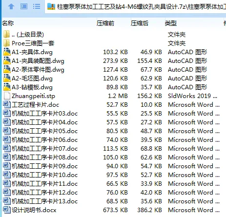
Task: Click the folder icon of 上级目录
Action: click(6, 34)
